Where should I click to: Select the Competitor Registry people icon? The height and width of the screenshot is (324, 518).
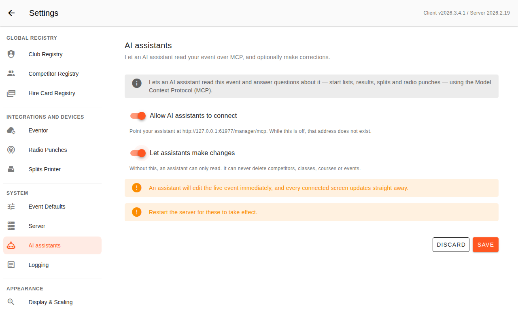(11, 74)
